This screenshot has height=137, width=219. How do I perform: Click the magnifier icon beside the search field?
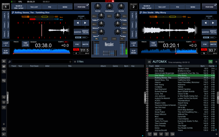click(10, 62)
